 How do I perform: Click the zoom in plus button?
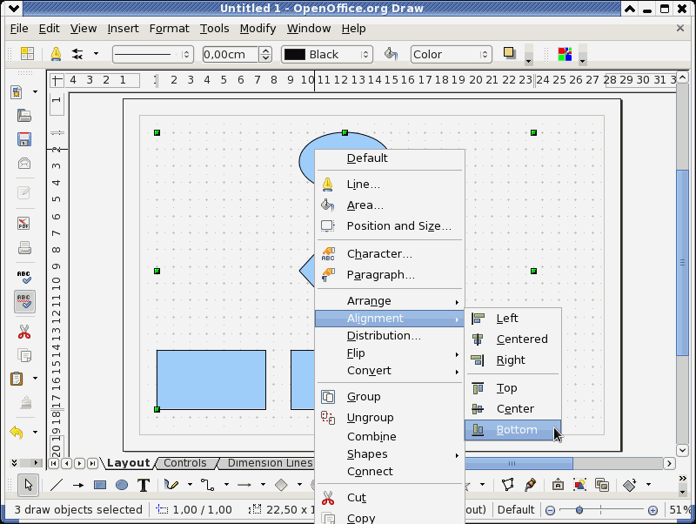[x=652, y=510]
